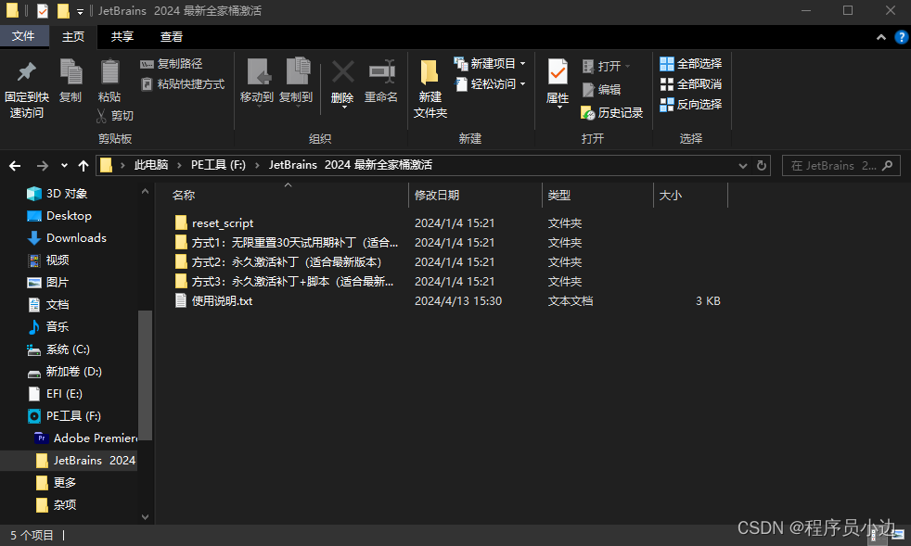The height and width of the screenshot is (546, 911).
Task: Sort by Size (大小) column header
Action: click(690, 196)
